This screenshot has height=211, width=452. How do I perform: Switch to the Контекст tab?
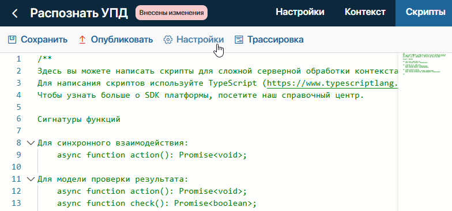[366, 12]
